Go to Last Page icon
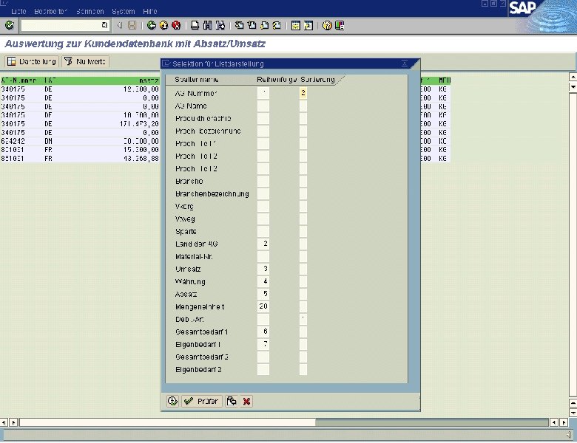577x443 pixels. point(277,25)
